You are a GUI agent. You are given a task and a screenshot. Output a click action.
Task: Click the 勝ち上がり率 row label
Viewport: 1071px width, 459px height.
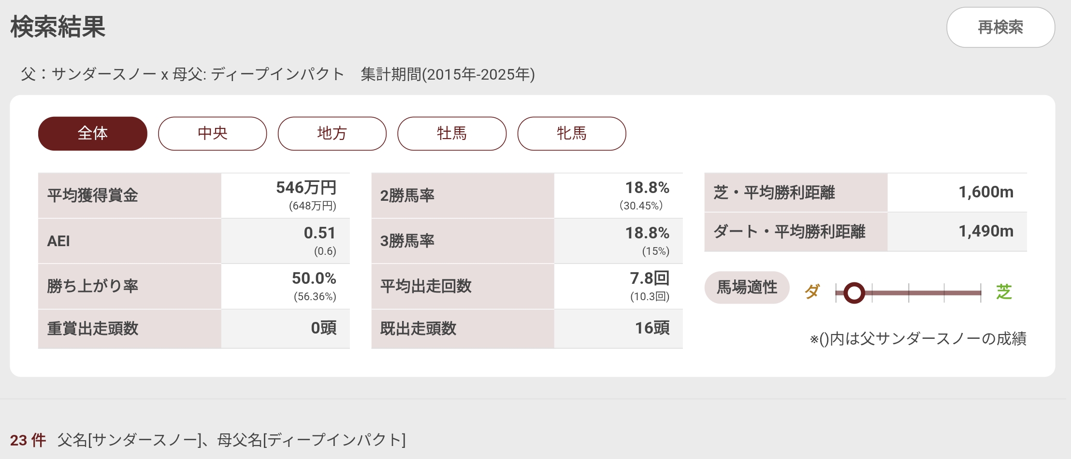point(92,286)
